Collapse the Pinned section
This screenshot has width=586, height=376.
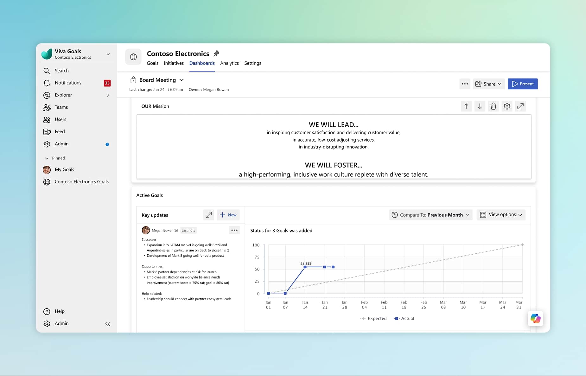point(47,158)
